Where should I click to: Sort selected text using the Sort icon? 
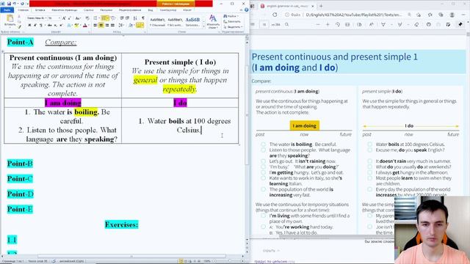pos(135,18)
